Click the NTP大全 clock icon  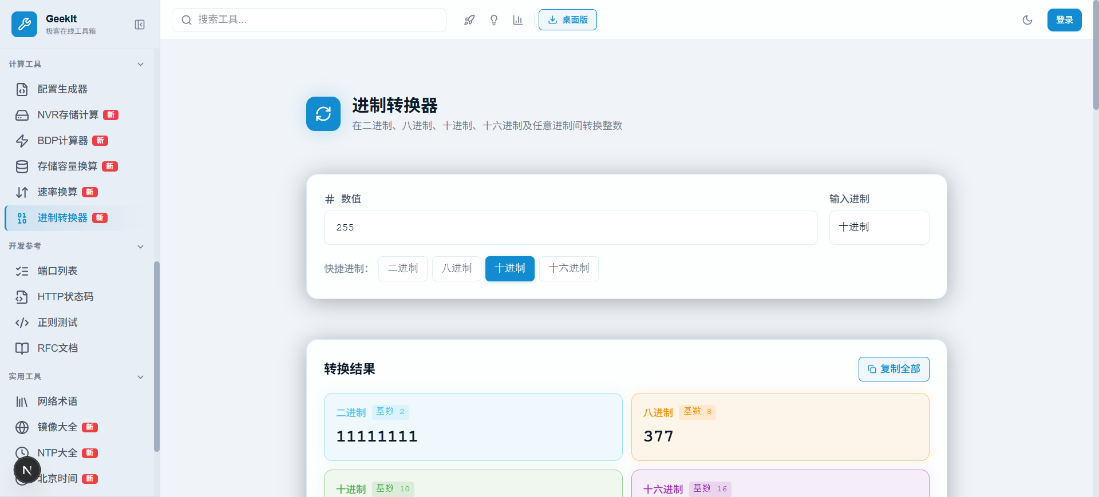click(x=22, y=452)
